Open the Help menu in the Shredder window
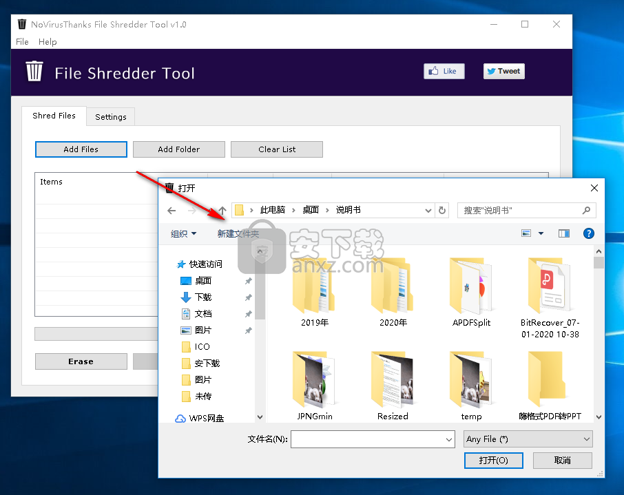 pos(48,42)
